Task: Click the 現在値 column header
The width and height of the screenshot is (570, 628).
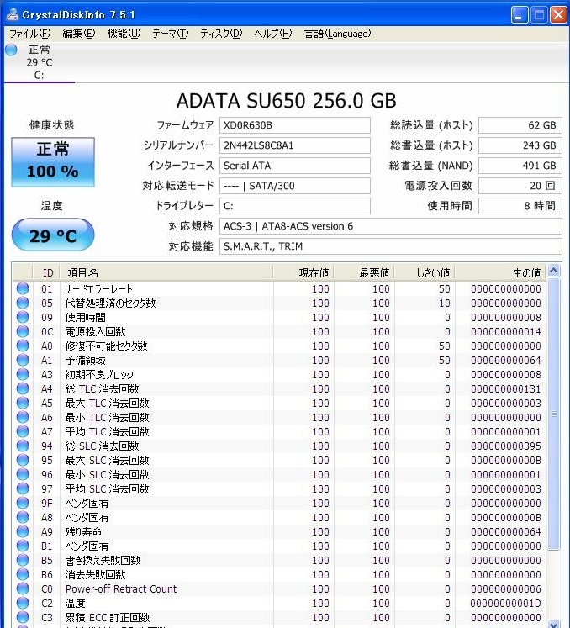Action: click(x=303, y=272)
